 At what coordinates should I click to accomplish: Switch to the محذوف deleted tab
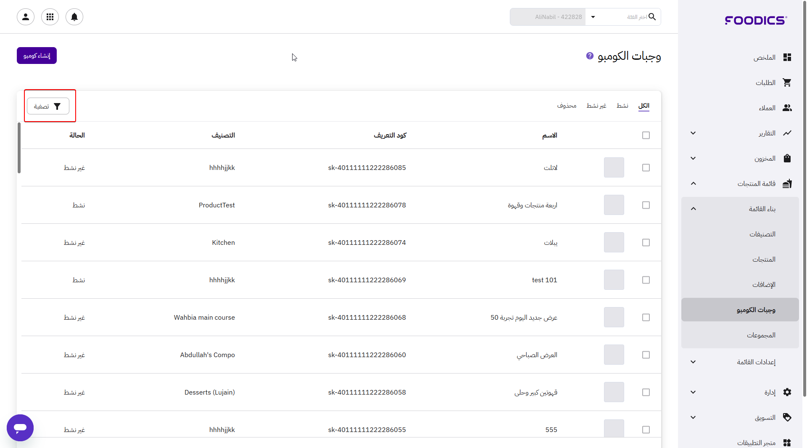567,106
